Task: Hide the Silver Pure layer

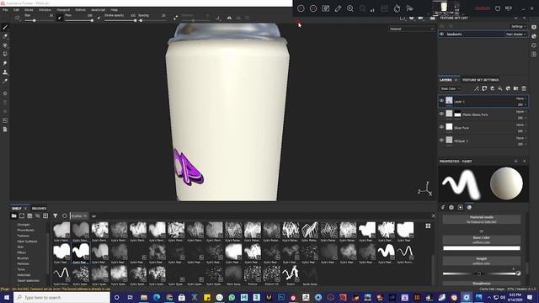Action: point(441,127)
